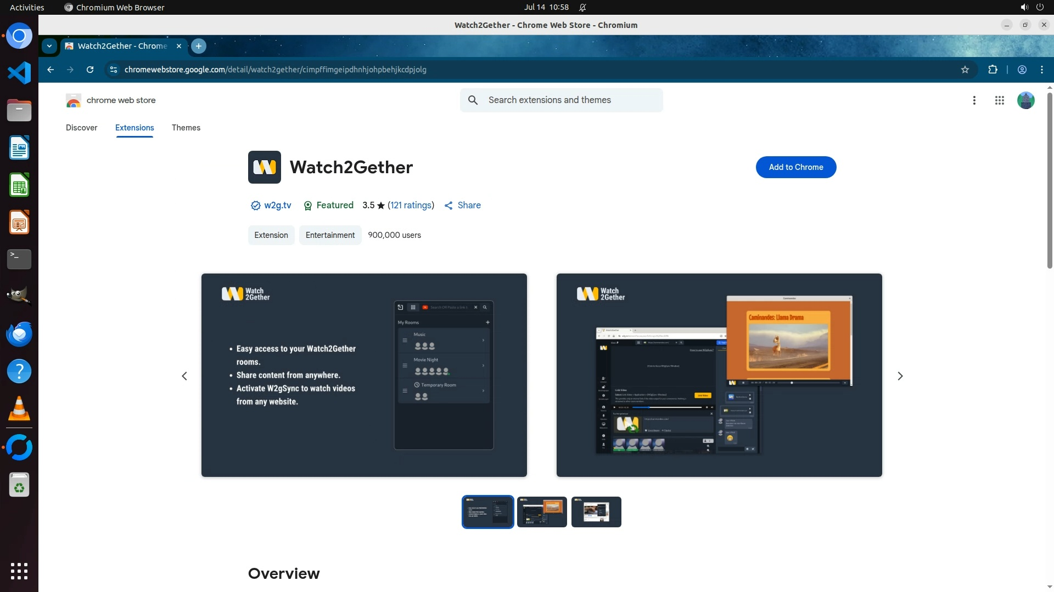Show next screenshot with right chevron
This screenshot has width=1054, height=592.
click(900, 376)
